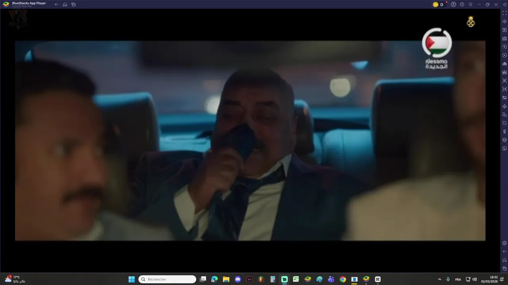
Task: Open the sidebar stacked-layers icon
Action: coord(504,140)
